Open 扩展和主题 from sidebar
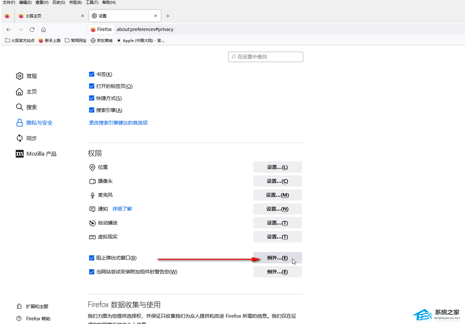The image size is (465, 324). (32, 306)
